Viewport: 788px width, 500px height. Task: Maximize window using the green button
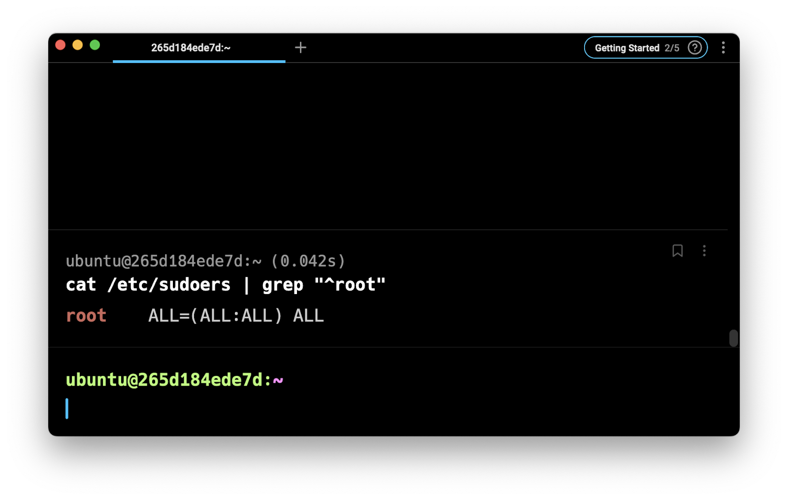tap(95, 45)
